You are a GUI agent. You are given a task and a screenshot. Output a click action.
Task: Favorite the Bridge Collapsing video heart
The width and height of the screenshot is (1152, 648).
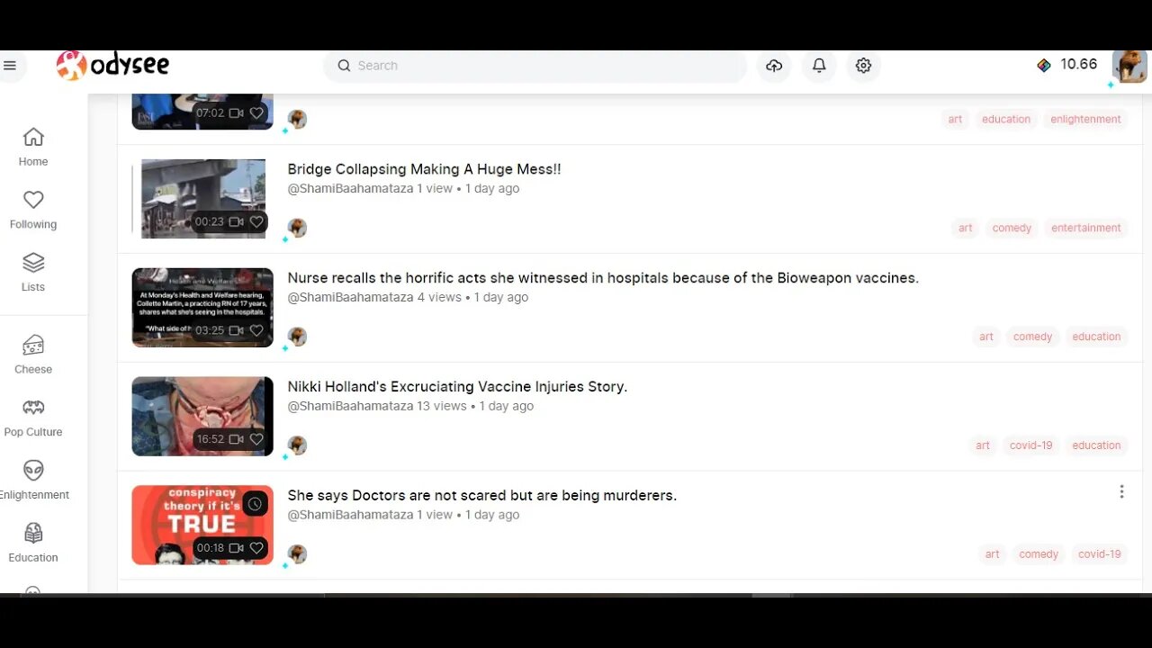tap(256, 221)
